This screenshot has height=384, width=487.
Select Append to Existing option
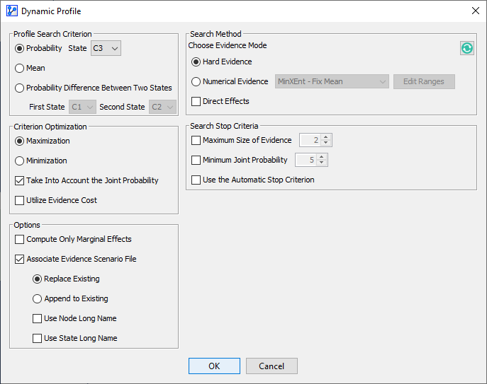click(x=38, y=298)
